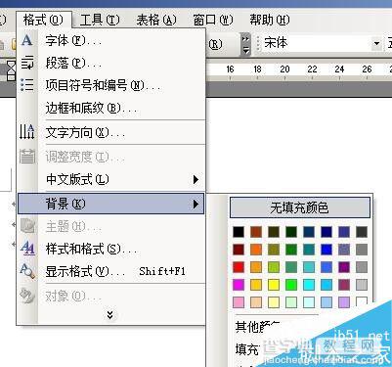This screenshot has width=392, height=367.
Task: Pick the bright yellow color swatch
Action: (x=274, y=285)
